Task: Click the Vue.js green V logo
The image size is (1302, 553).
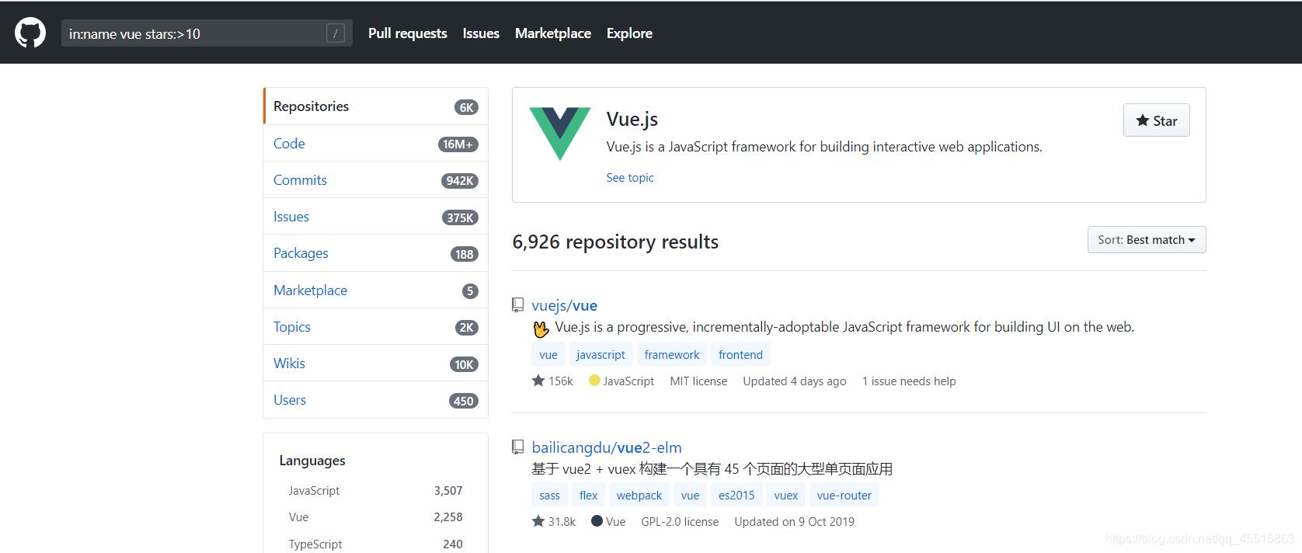Action: click(559, 134)
